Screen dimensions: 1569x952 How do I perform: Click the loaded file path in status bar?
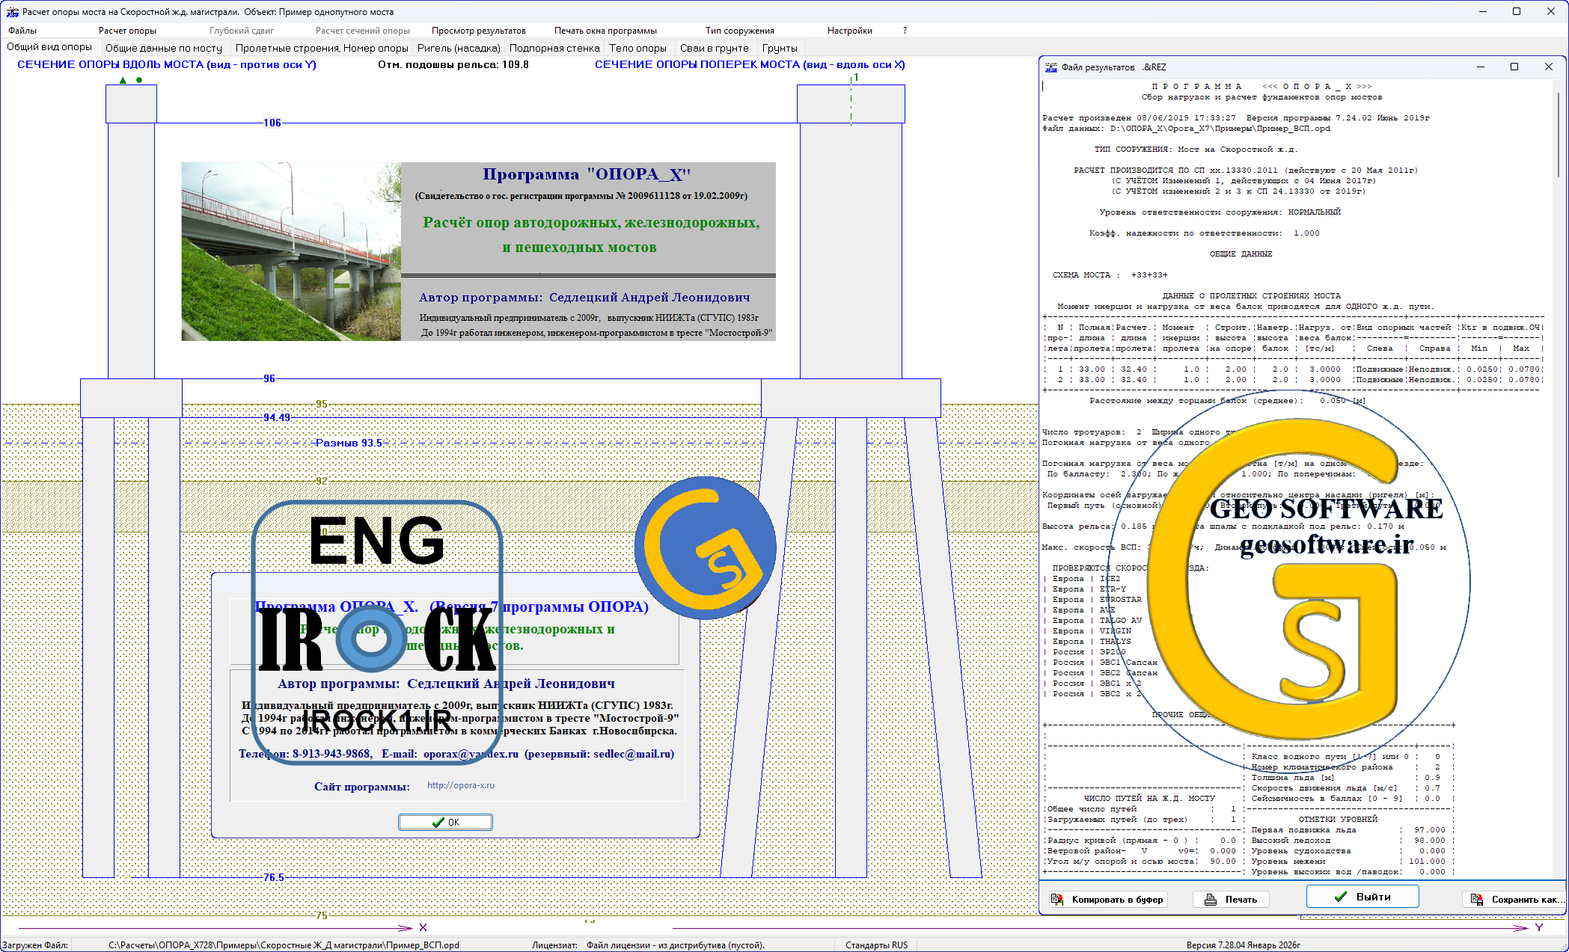point(284,945)
